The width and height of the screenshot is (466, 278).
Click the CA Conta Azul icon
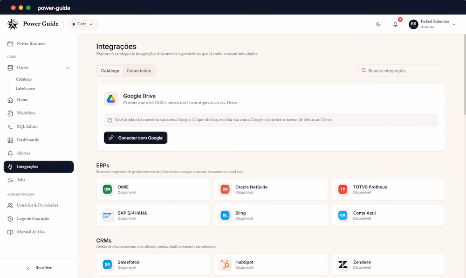(343, 215)
